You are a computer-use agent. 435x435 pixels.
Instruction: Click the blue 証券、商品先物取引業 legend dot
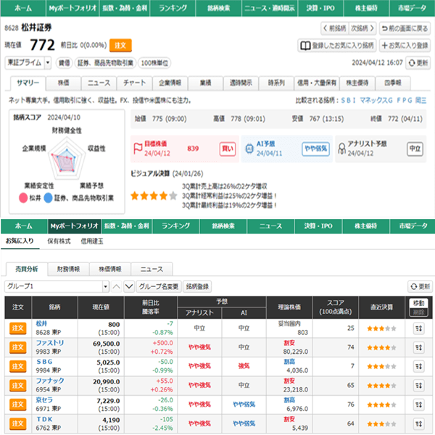49,198
